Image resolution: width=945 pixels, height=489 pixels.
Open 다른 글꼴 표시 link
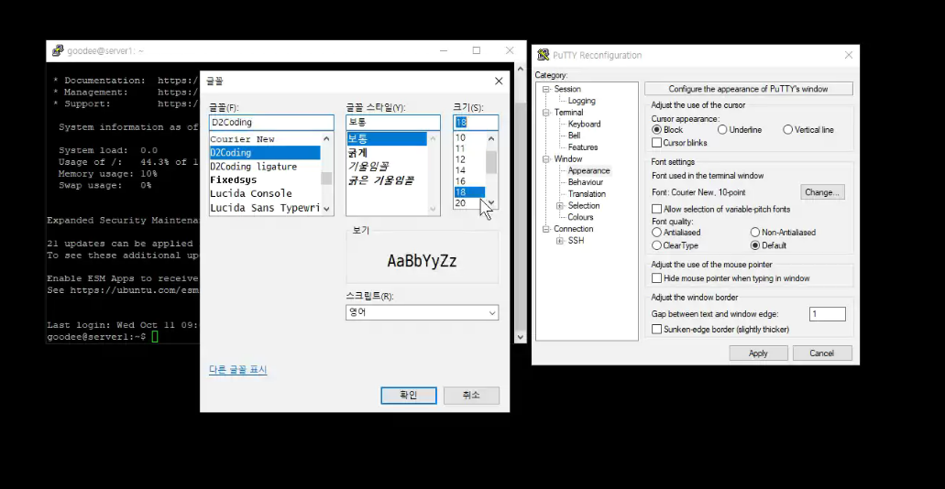coord(238,369)
